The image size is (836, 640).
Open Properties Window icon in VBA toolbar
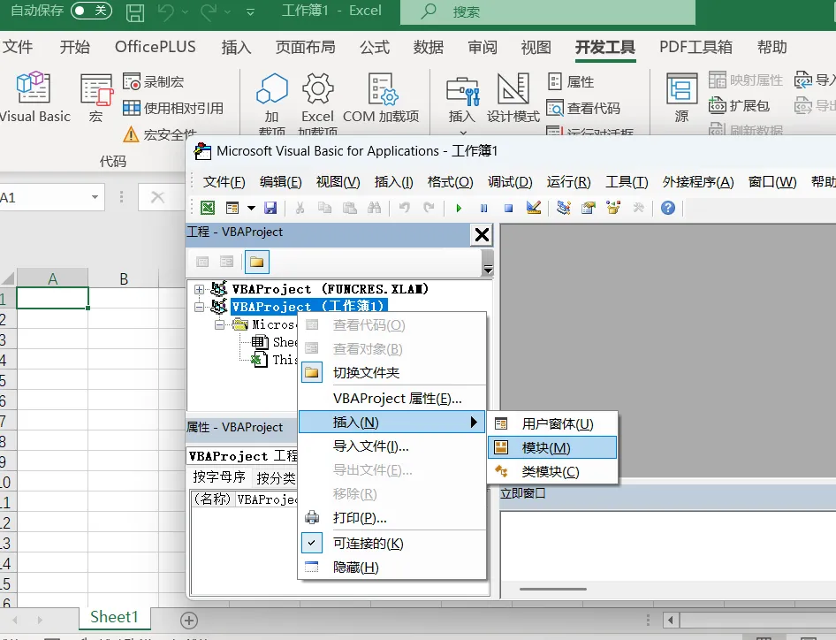tap(588, 208)
